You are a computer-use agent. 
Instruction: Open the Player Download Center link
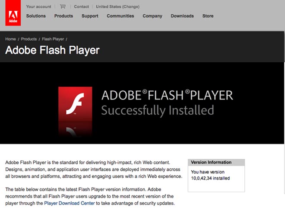[x=70, y=203]
